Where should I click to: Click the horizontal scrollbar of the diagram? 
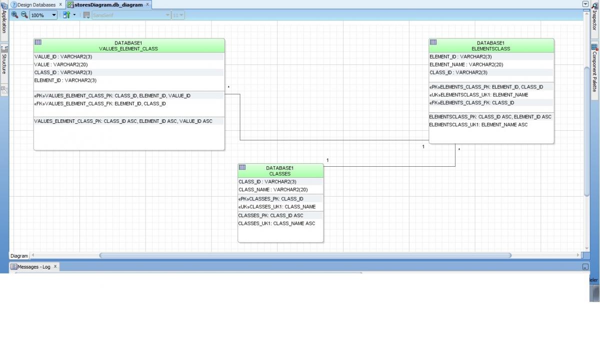point(305,255)
